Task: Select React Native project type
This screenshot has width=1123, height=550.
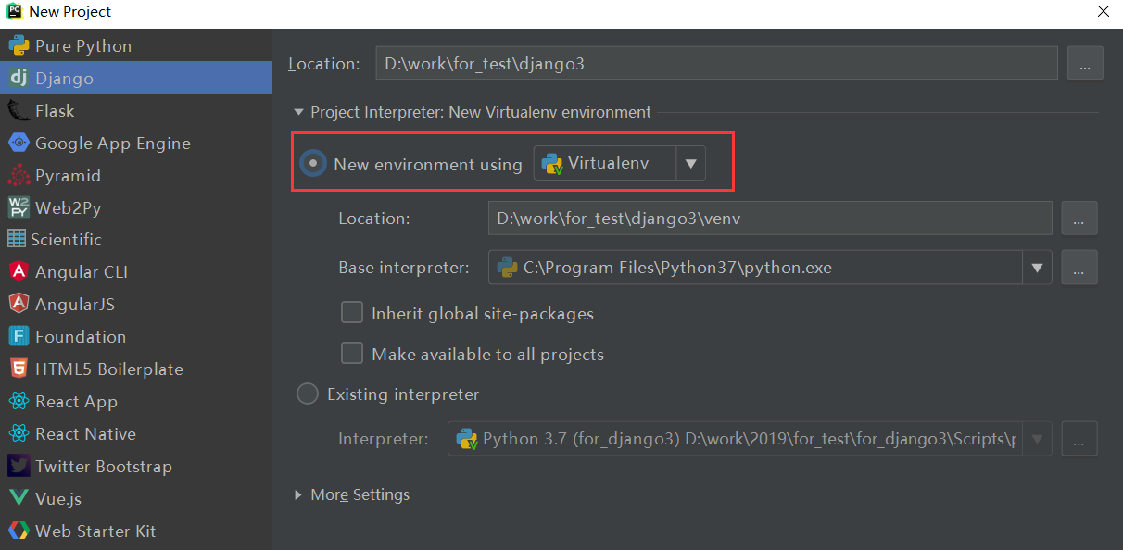Action: (x=85, y=434)
